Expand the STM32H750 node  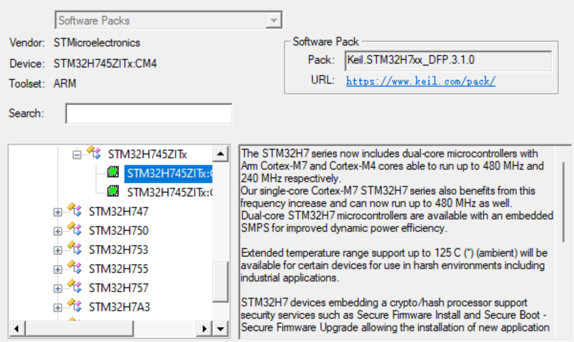(57, 231)
